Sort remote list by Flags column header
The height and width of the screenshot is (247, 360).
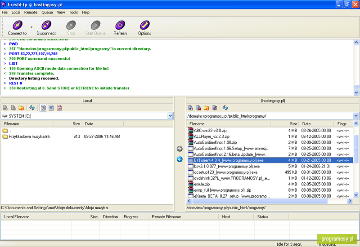click(343, 124)
